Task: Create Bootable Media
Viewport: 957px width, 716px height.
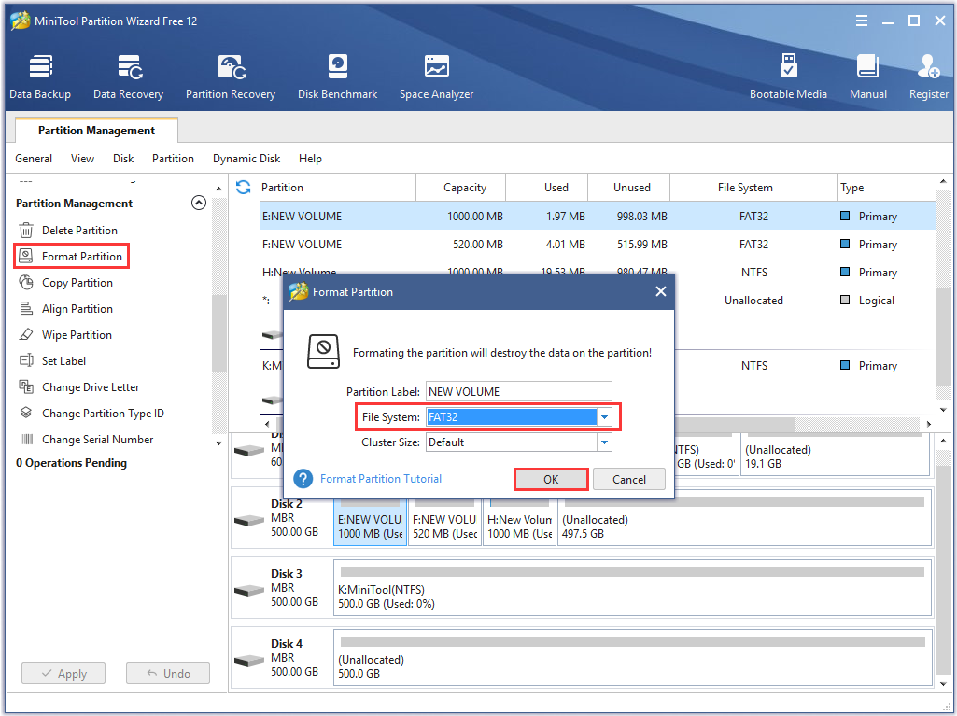Action: pyautogui.click(x=788, y=77)
